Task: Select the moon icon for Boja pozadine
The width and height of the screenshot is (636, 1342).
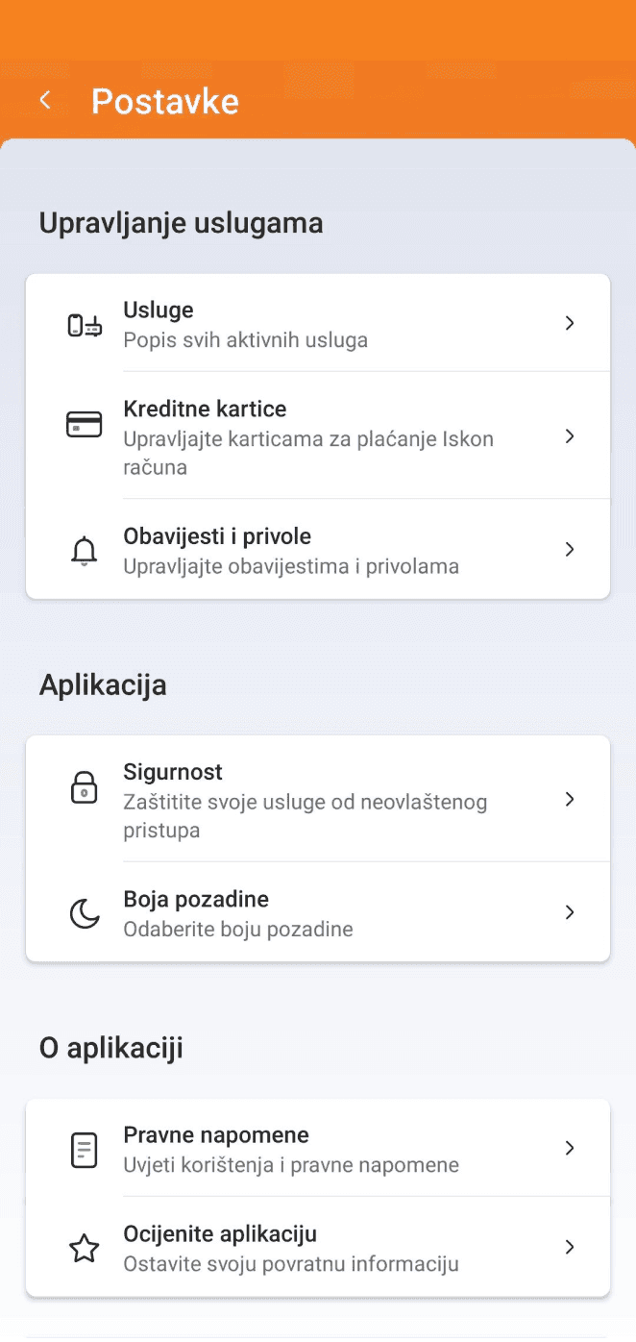Action: tap(84, 911)
